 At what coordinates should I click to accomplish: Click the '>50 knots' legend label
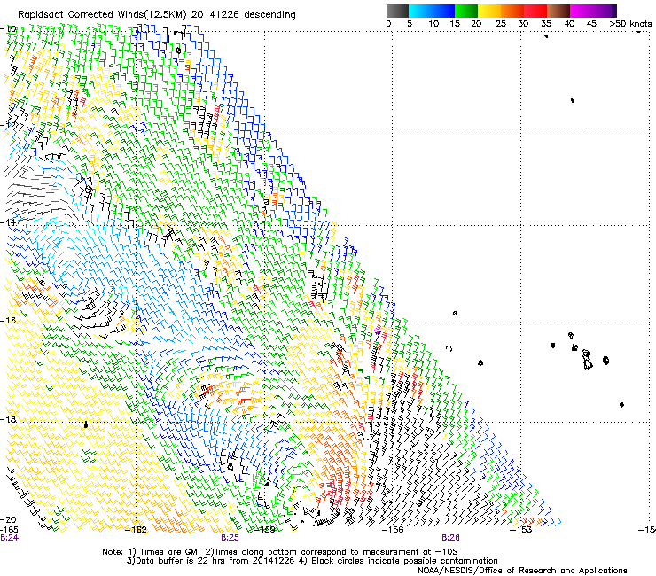[630, 24]
